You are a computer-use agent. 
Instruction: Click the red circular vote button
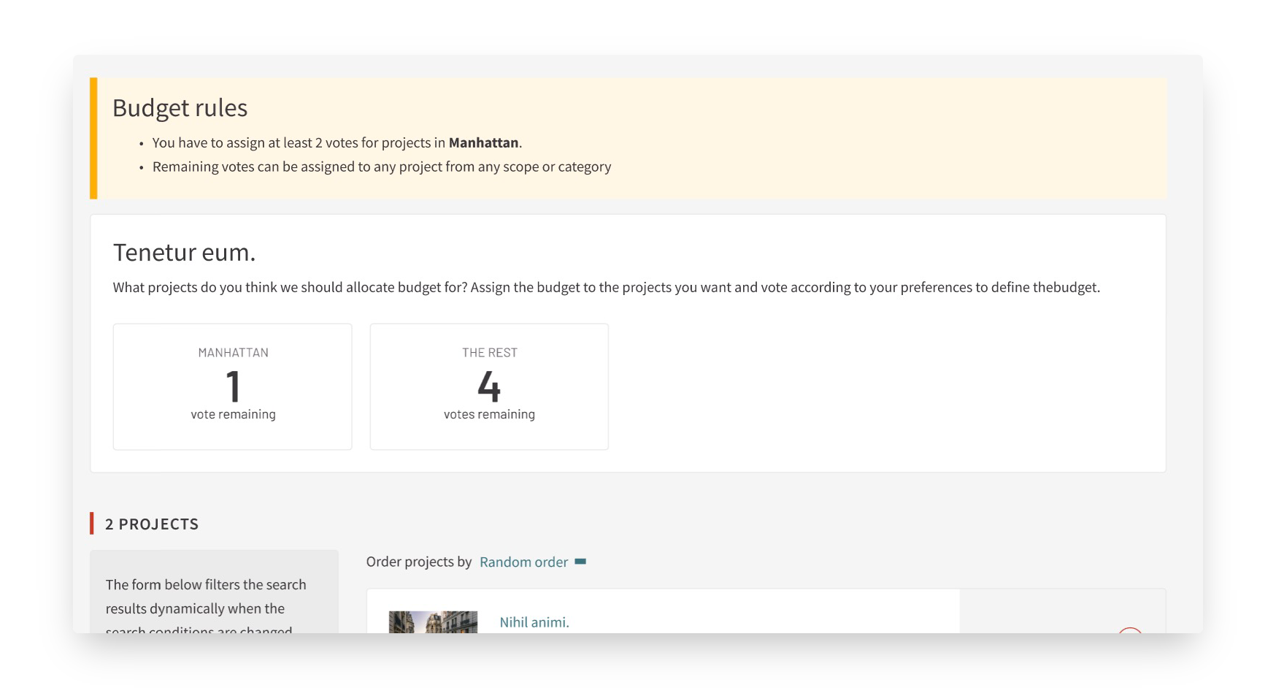1129,630
